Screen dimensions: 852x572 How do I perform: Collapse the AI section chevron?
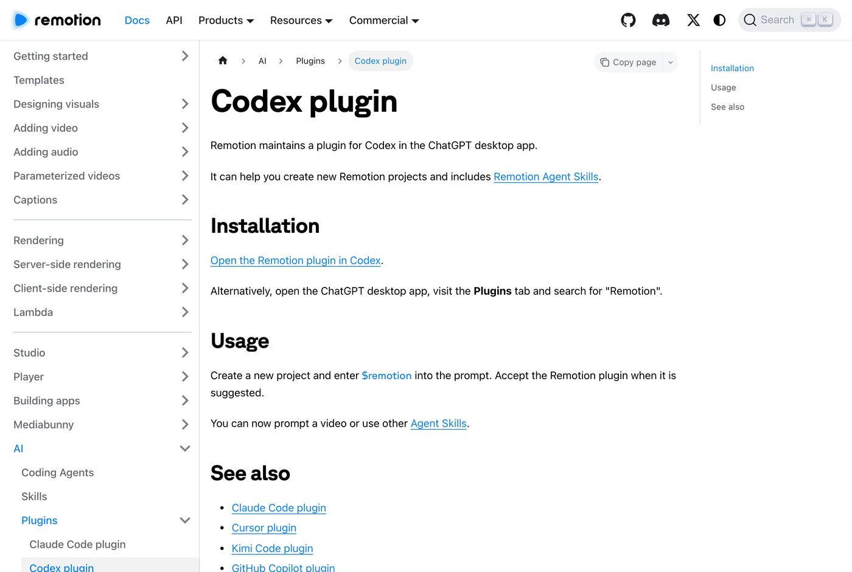pyautogui.click(x=185, y=449)
